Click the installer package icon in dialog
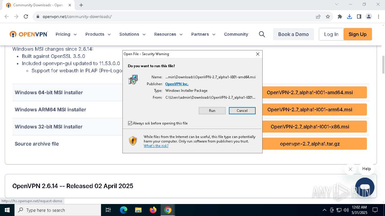 tap(133, 79)
